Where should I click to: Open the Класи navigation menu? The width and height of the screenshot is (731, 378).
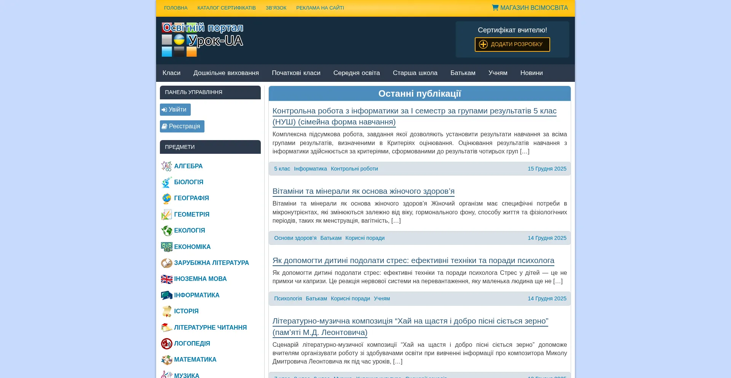click(x=171, y=73)
